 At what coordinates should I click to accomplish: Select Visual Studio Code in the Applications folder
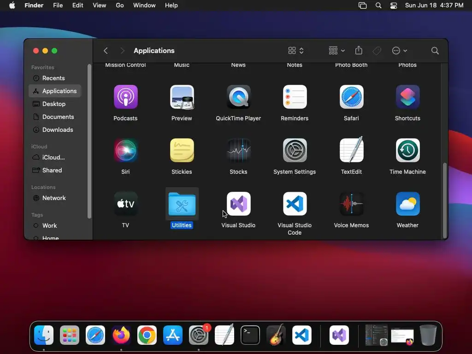(295, 204)
